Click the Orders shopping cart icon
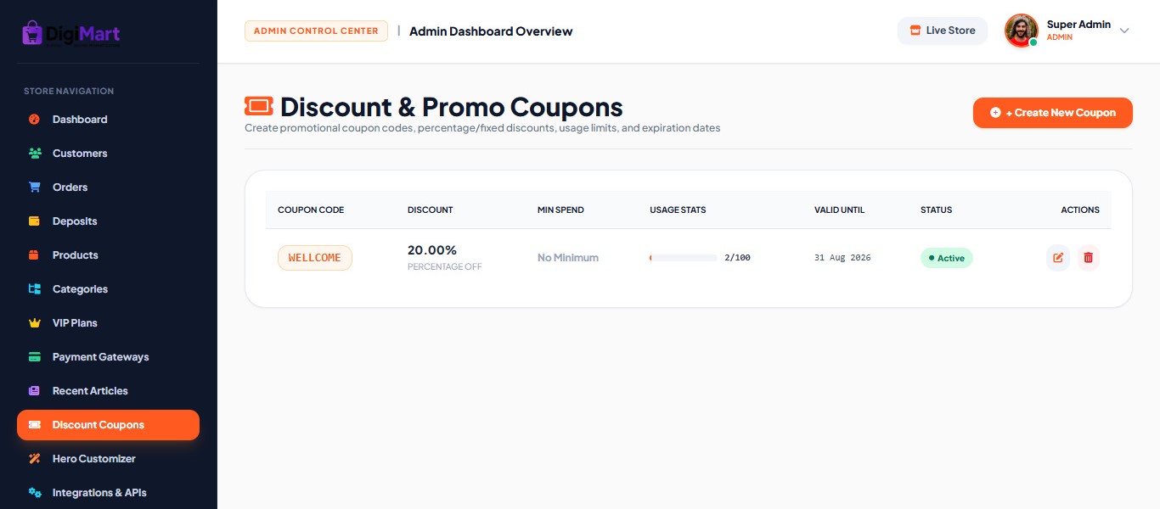 coord(35,187)
